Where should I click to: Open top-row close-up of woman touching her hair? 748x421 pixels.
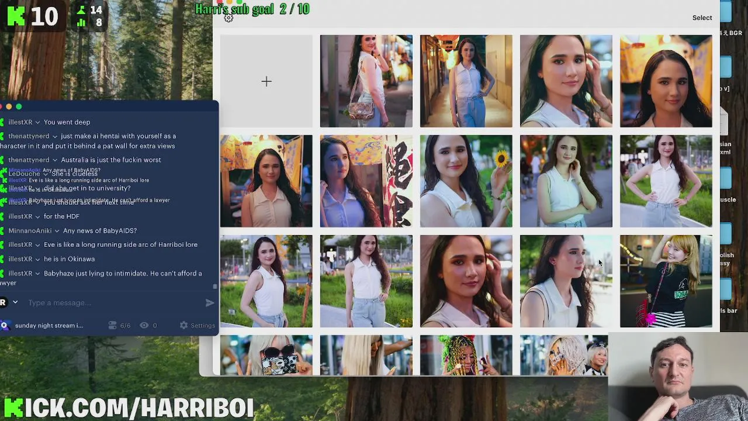point(566,81)
